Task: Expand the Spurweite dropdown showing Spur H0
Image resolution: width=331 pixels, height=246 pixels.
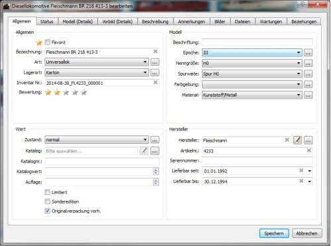Action: click(x=252, y=74)
